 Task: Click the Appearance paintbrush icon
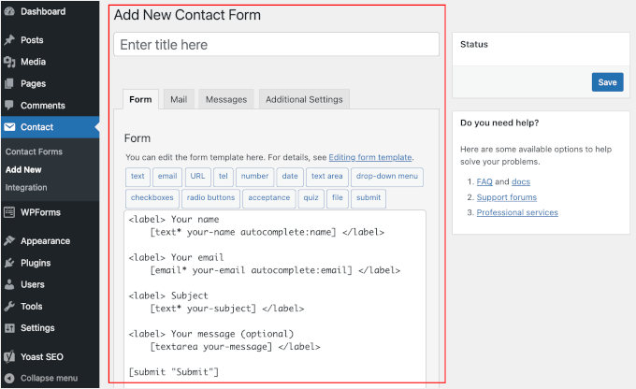pyautogui.click(x=9, y=241)
